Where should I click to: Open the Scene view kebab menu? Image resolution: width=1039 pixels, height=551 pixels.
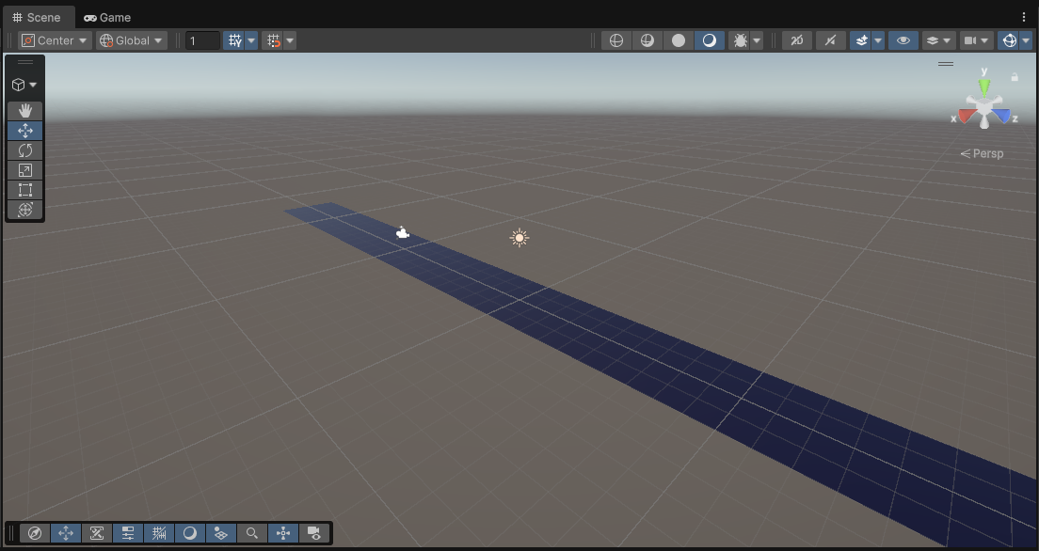pyautogui.click(x=1024, y=17)
